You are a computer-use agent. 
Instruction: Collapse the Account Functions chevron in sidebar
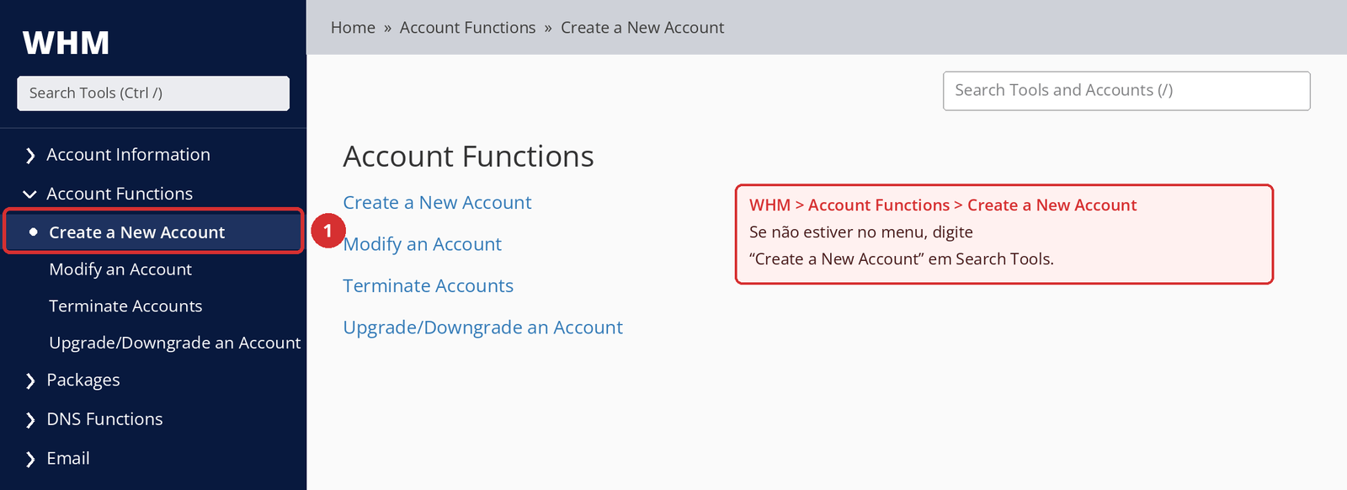tap(30, 194)
